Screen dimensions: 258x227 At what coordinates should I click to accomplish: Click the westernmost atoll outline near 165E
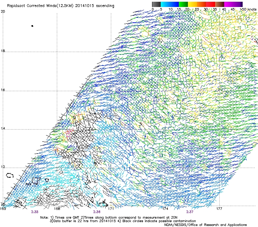(10, 175)
